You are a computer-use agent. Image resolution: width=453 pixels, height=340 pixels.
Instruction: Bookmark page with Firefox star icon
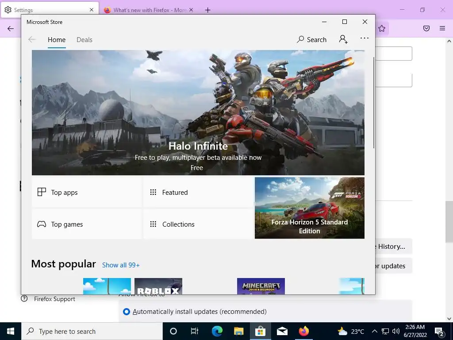click(x=382, y=28)
